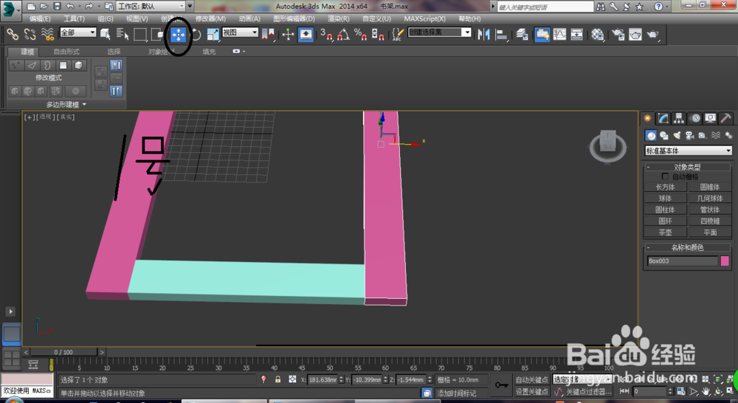Activate the Select and Scale tool

213,35
